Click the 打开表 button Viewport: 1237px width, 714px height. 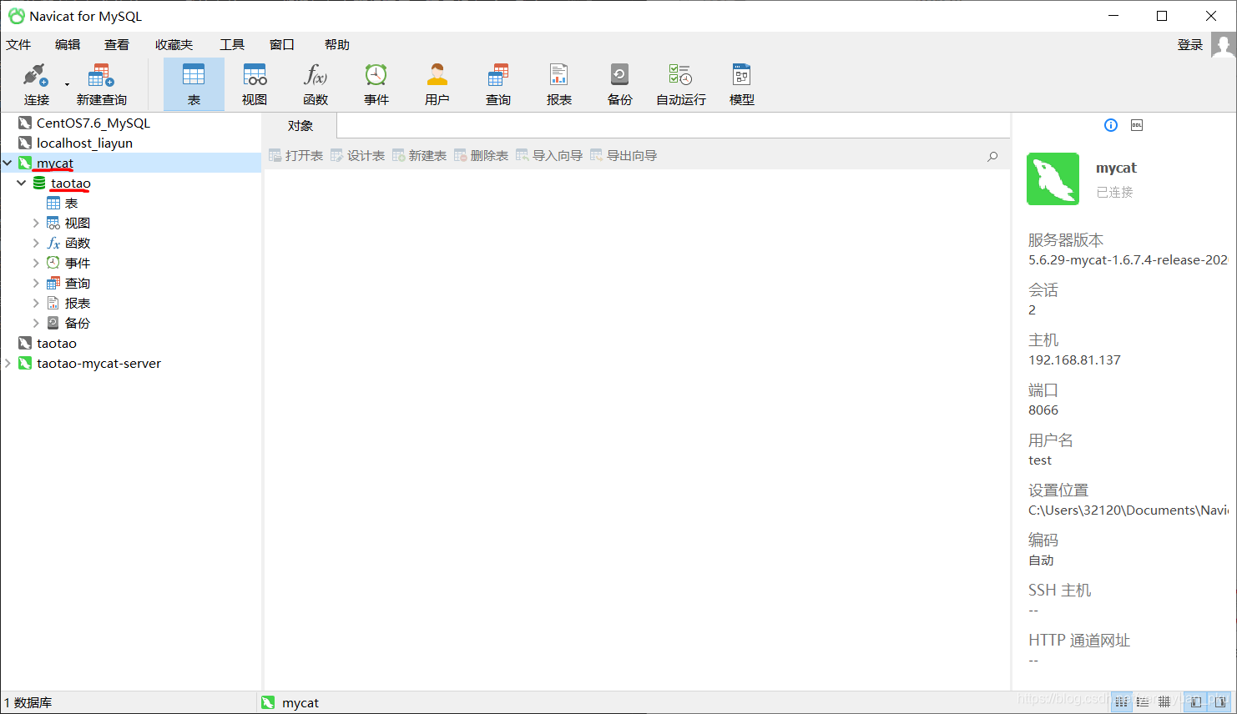[x=296, y=156]
